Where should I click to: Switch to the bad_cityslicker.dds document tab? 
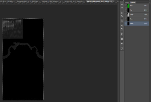click(x=100, y=1)
